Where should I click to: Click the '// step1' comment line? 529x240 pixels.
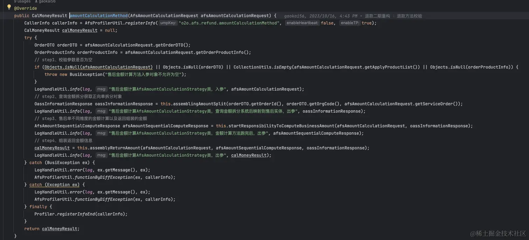point(63,60)
